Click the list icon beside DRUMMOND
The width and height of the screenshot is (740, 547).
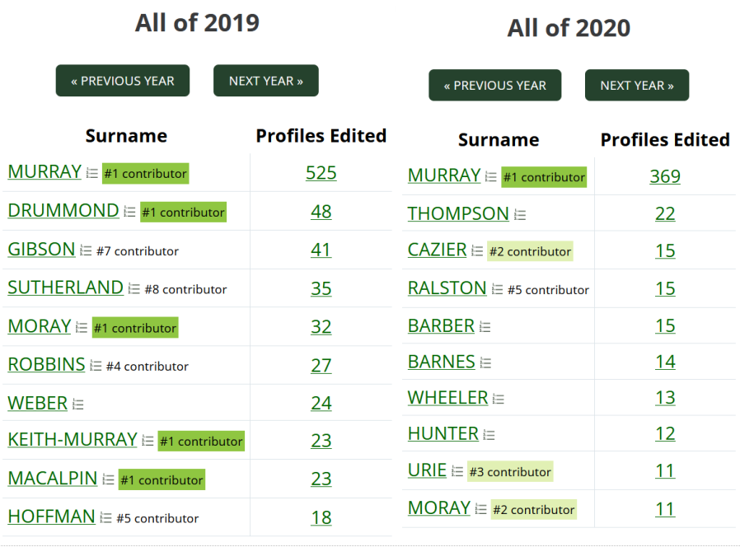pos(129,212)
